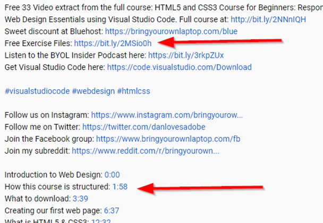
Task: Click the 'Join the Facebook group:' text
Action: 49,139
